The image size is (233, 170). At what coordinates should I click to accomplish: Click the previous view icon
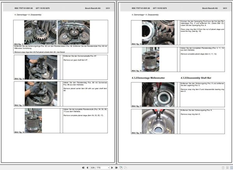coord(121,168)
